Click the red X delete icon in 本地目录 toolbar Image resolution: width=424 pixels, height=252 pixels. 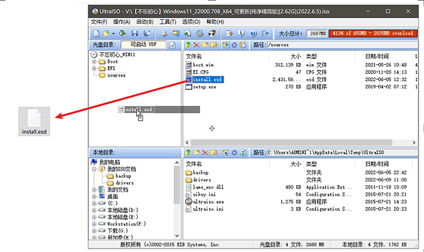pyautogui.click(x=205, y=152)
